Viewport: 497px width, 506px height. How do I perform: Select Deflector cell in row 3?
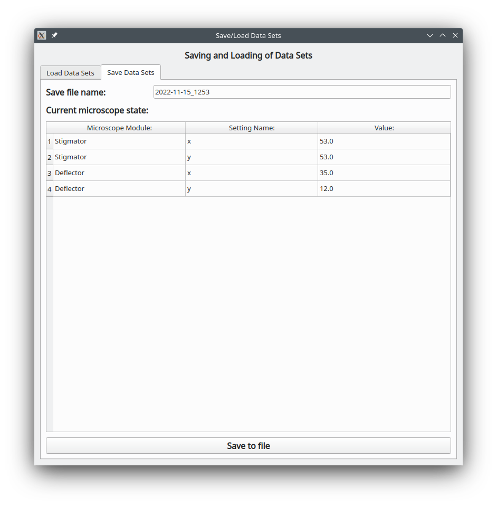[119, 173]
